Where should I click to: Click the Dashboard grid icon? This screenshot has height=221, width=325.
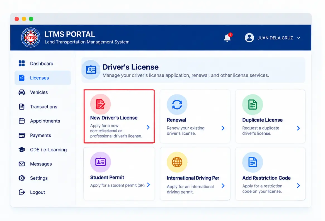click(22, 64)
